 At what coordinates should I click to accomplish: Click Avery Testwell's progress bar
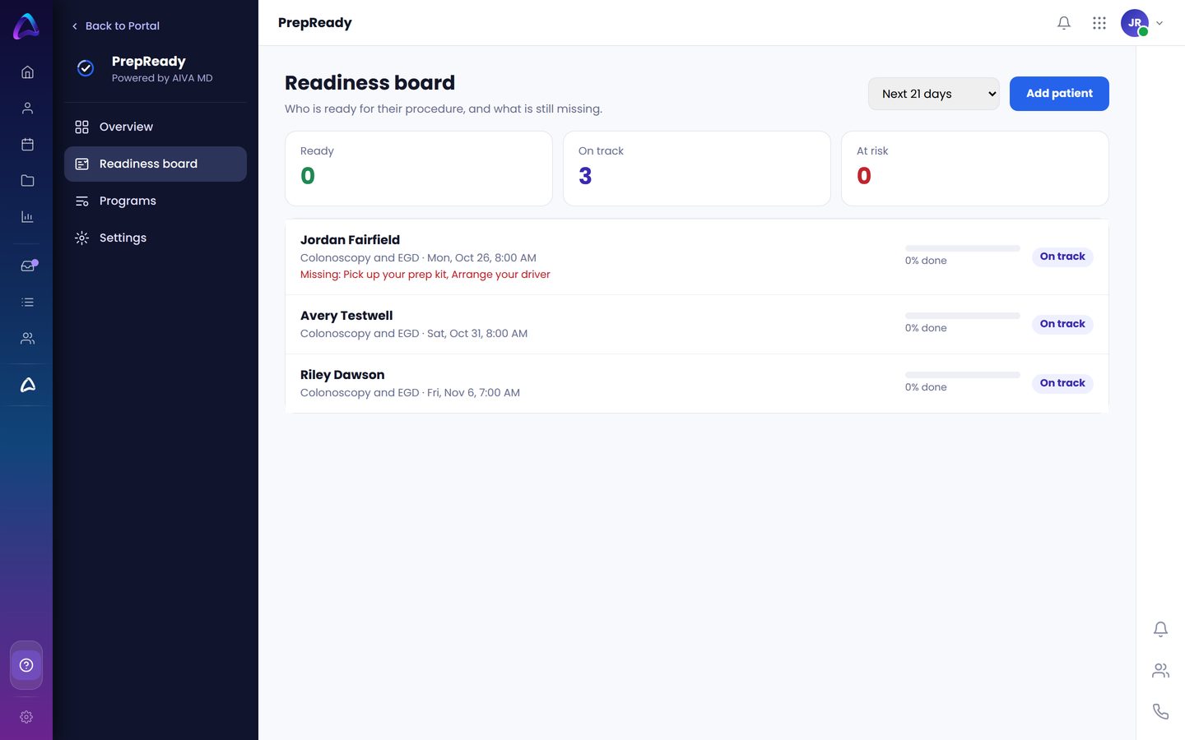963,316
